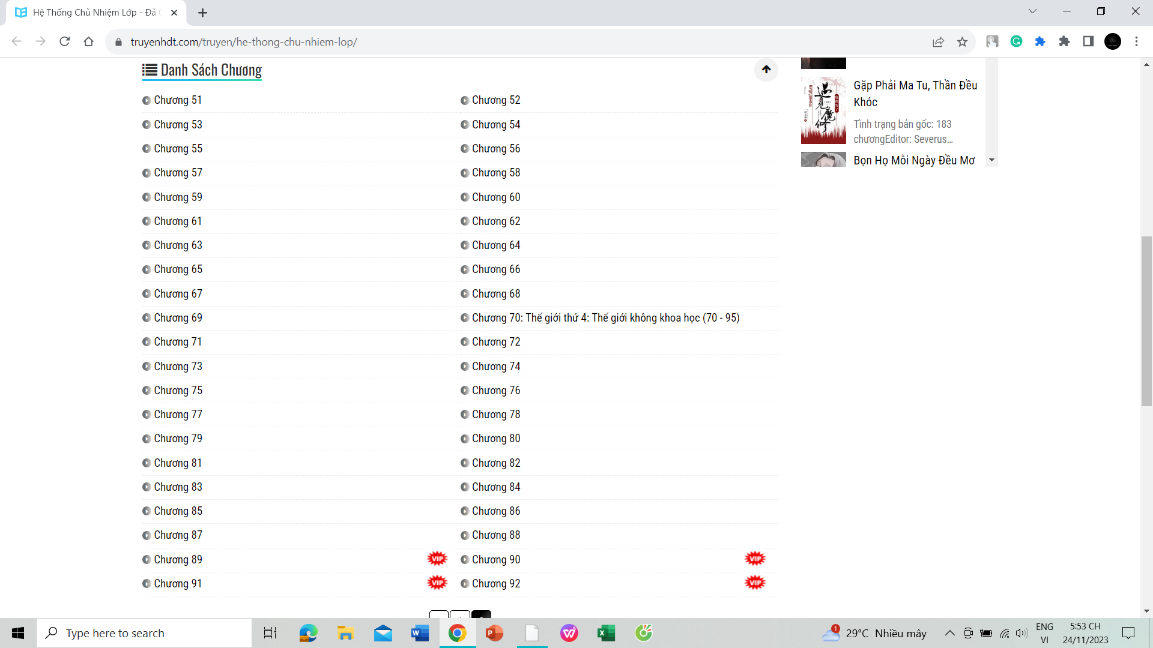Show hidden system tray icons
The height and width of the screenshot is (648, 1153).
(949, 633)
